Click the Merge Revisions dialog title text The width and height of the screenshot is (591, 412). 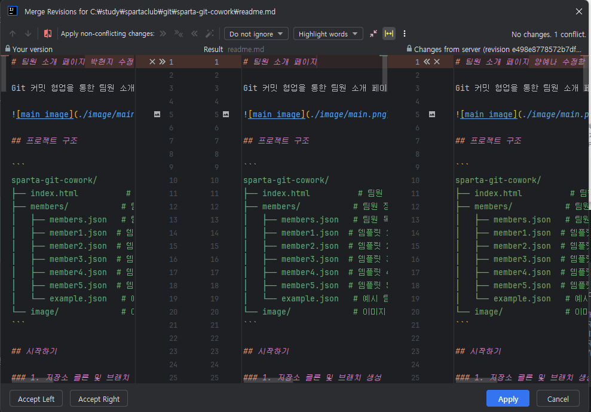click(150, 12)
